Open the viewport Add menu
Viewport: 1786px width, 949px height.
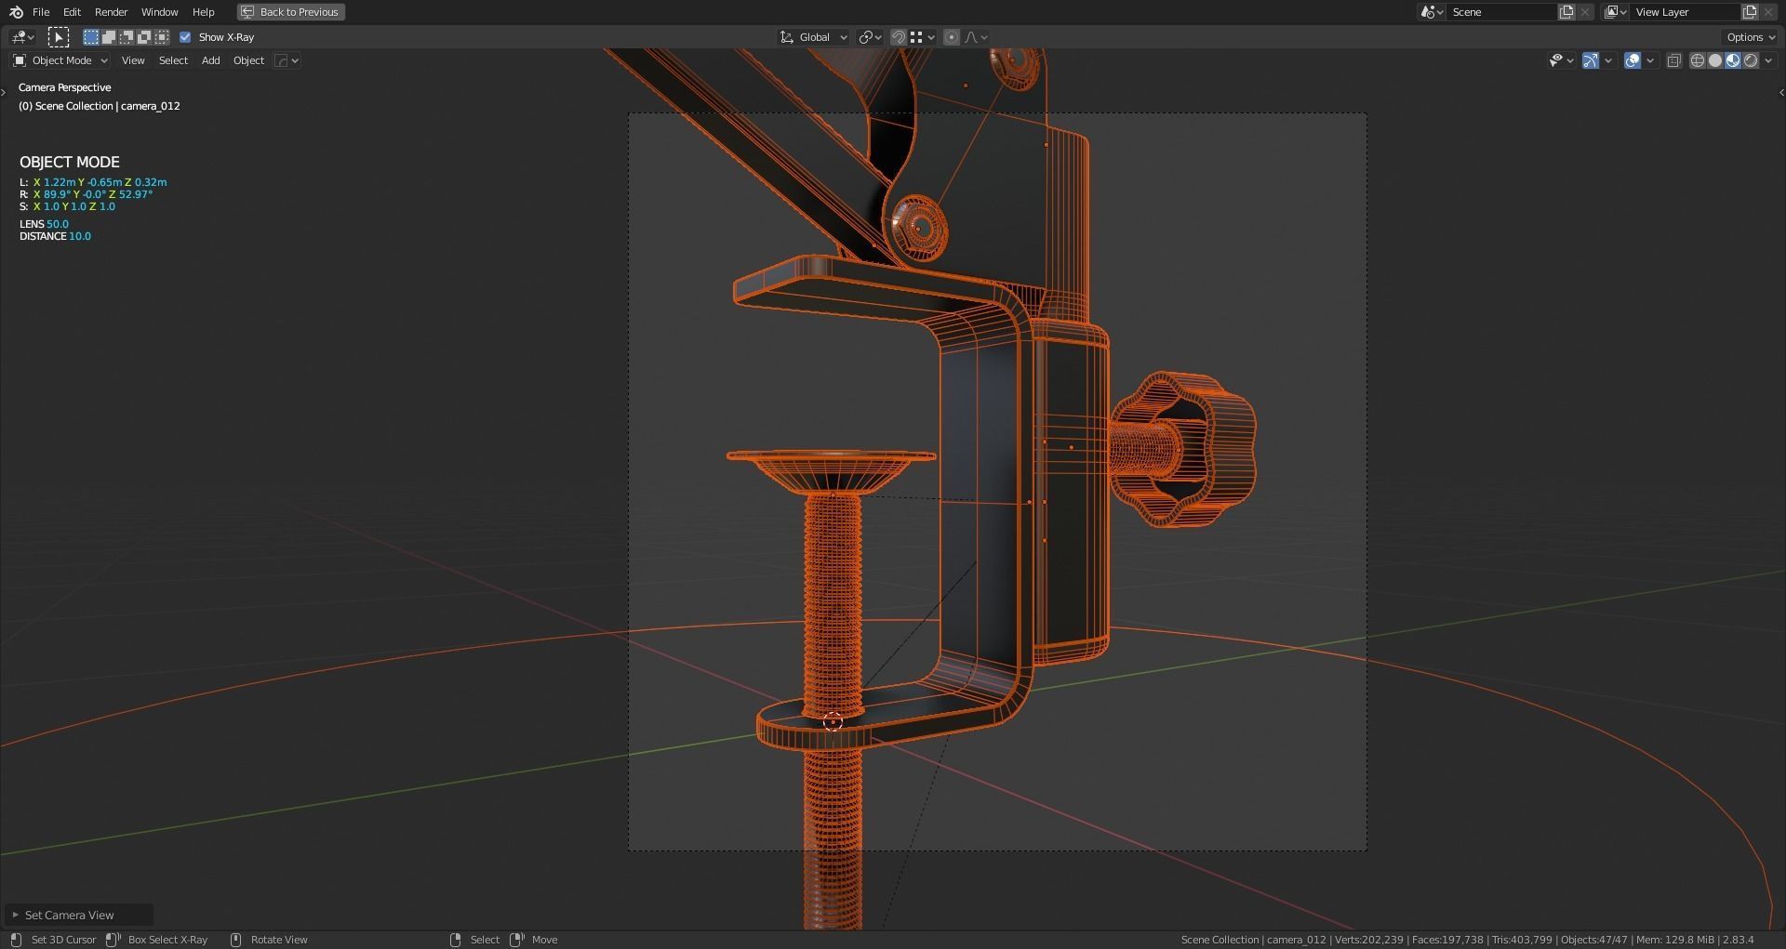pos(210,60)
